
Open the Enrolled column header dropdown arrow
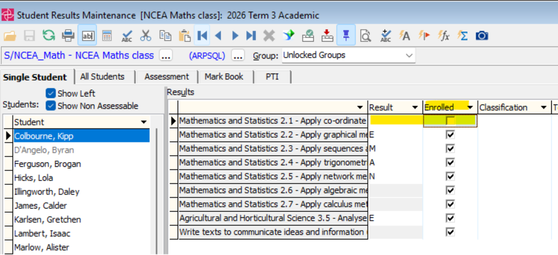tap(470, 108)
